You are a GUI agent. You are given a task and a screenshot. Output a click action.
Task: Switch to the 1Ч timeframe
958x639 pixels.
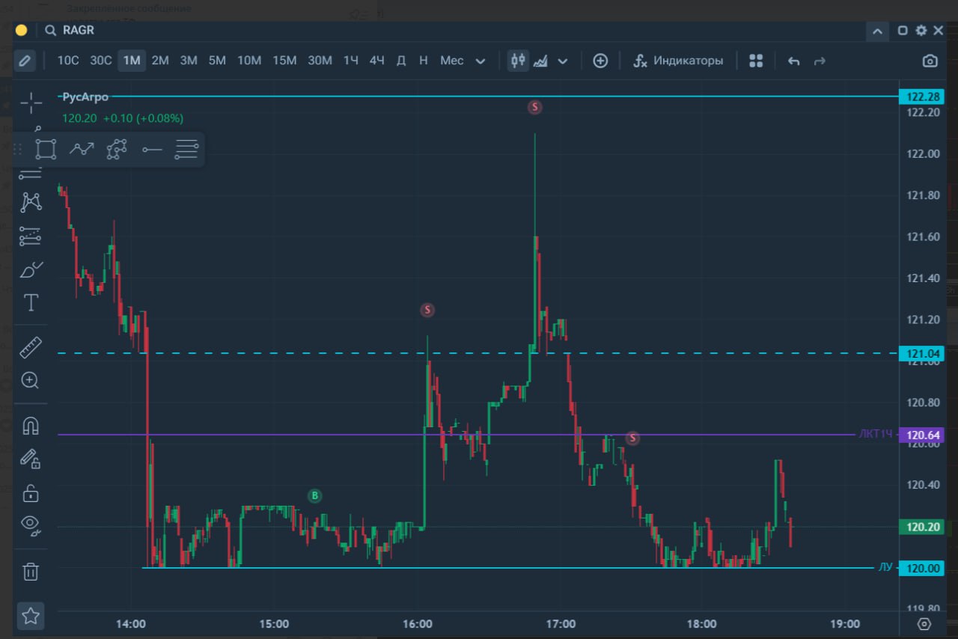pyautogui.click(x=350, y=61)
